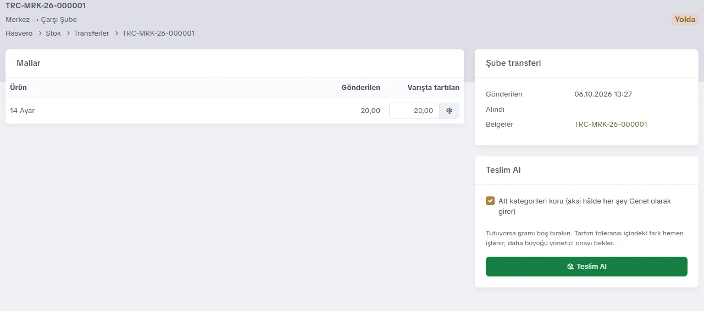Toggle the Alt kategorileri koru checkbox
704x311 pixels.
coord(490,201)
